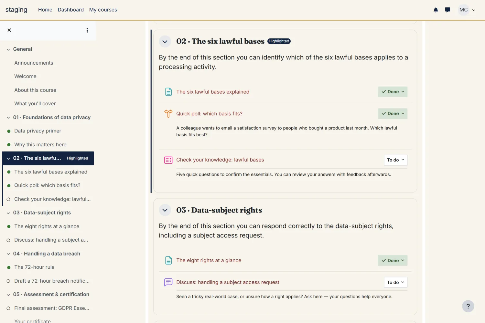The height and width of the screenshot is (323, 485).
Task: Go to Home in the top navigation
Action: tap(45, 10)
